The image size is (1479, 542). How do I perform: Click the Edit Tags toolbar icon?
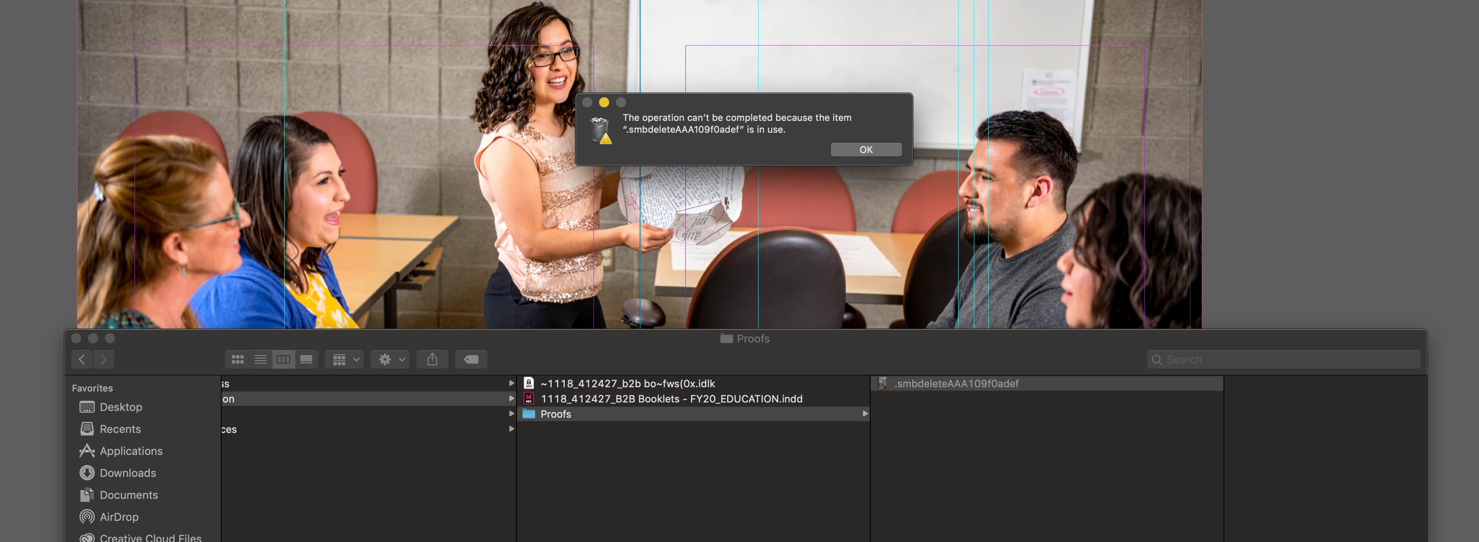click(x=471, y=360)
